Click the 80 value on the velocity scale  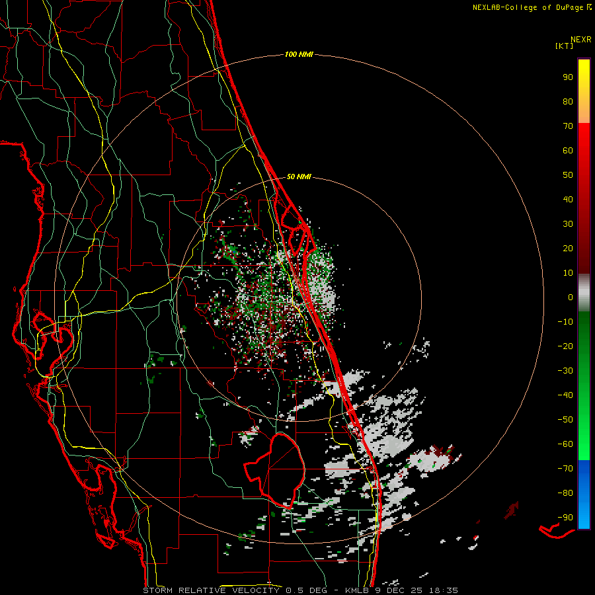click(568, 102)
